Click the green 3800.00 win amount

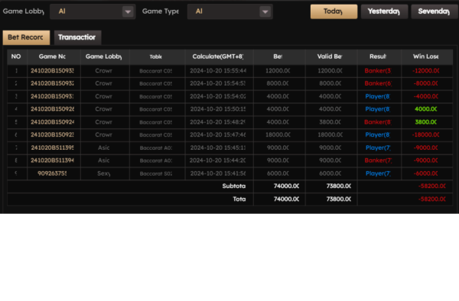pyautogui.click(x=426, y=122)
